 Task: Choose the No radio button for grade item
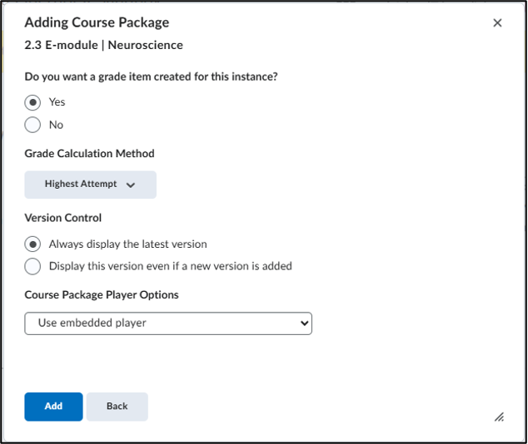point(32,125)
